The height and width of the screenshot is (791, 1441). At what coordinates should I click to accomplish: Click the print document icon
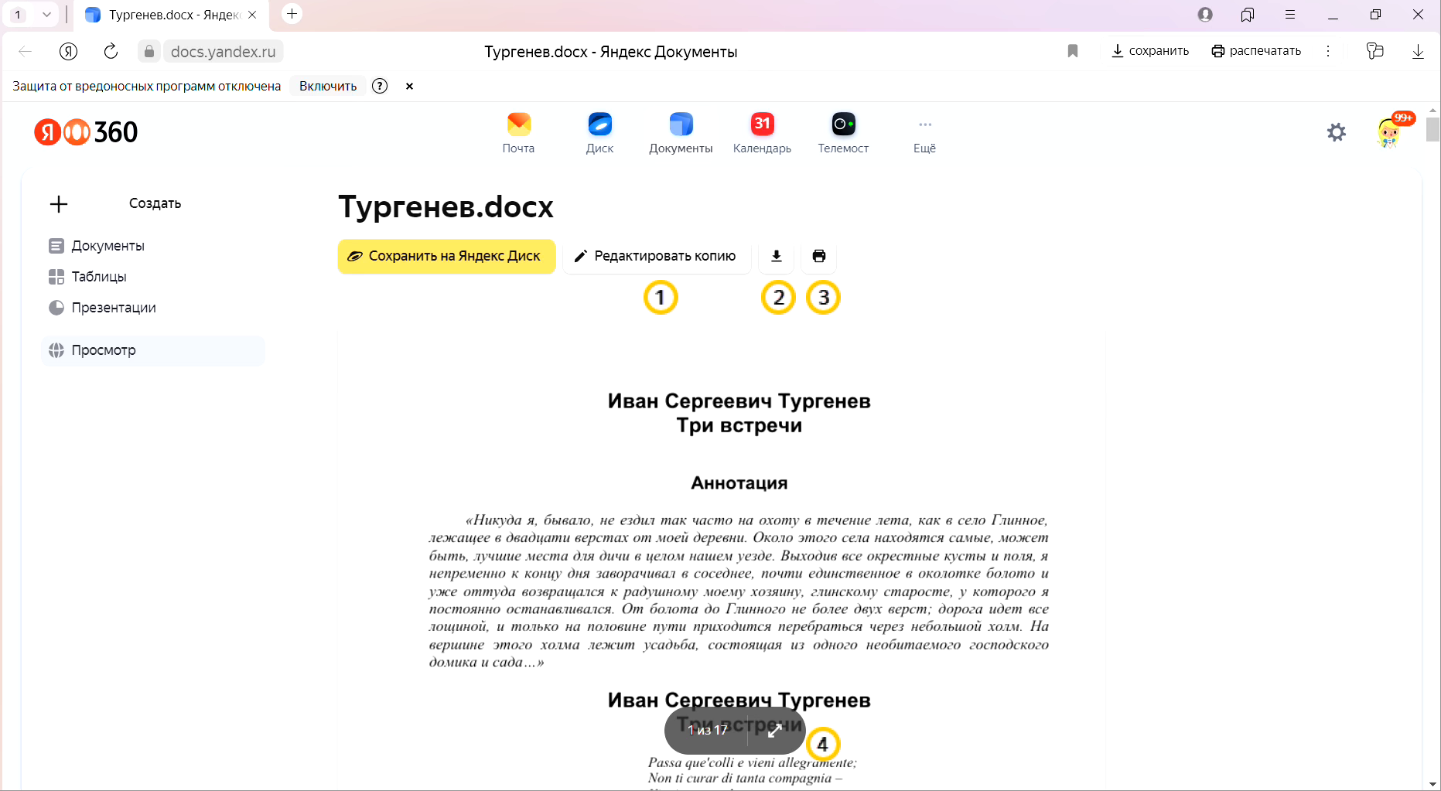[819, 256]
